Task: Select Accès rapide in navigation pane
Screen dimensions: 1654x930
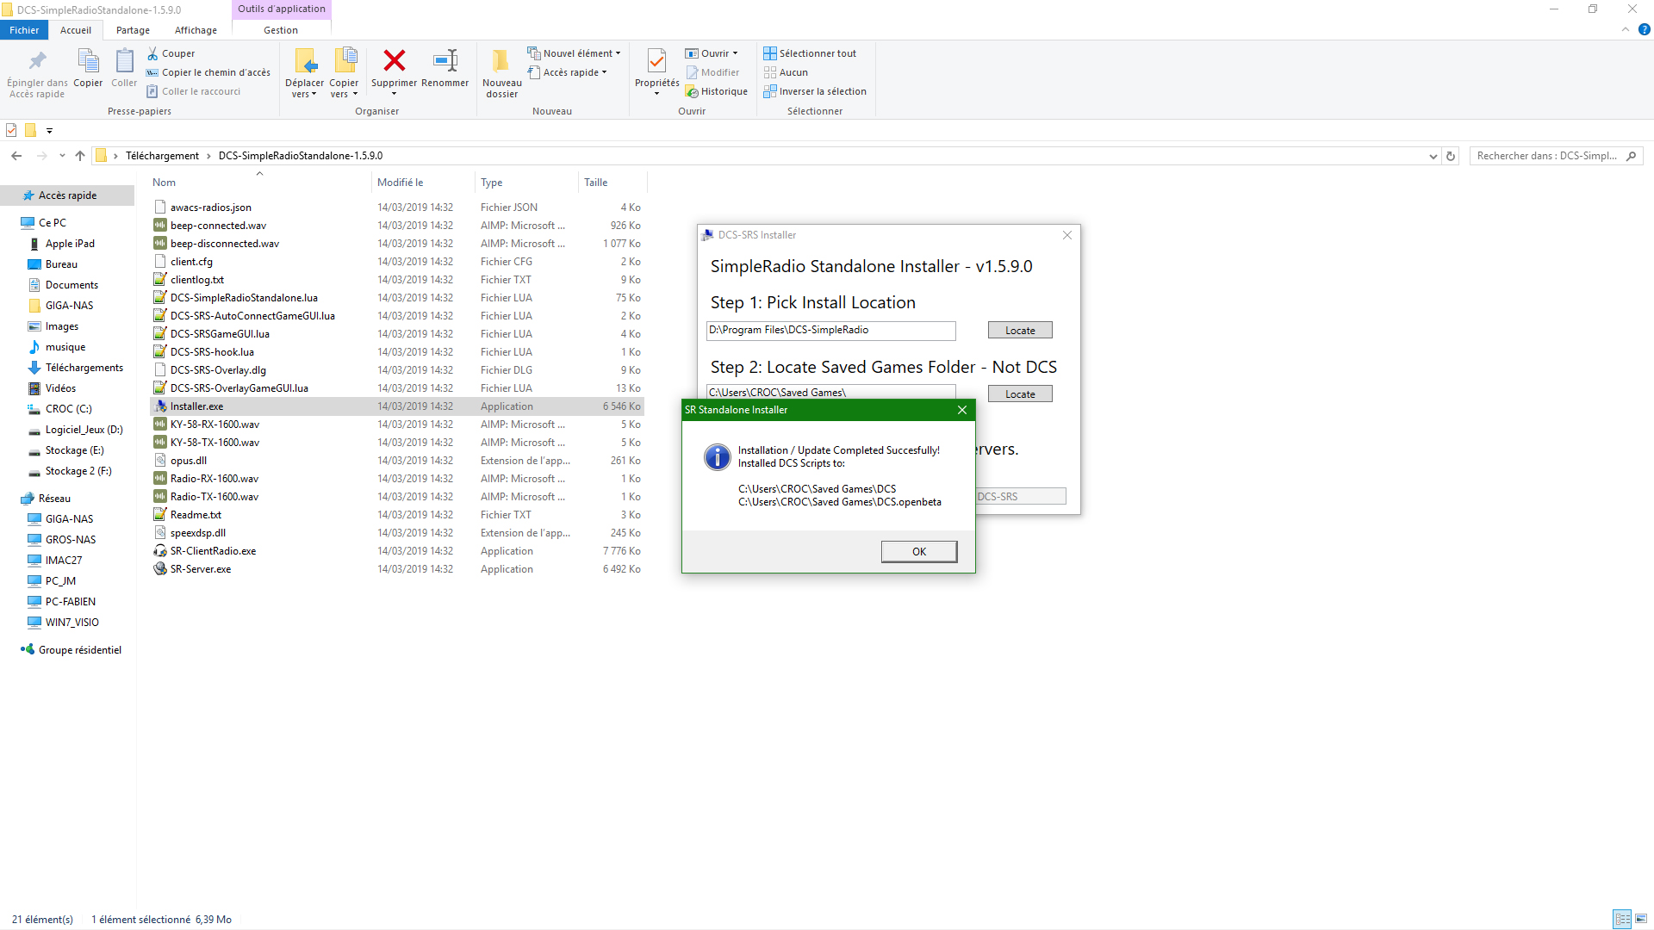Action: click(x=67, y=195)
